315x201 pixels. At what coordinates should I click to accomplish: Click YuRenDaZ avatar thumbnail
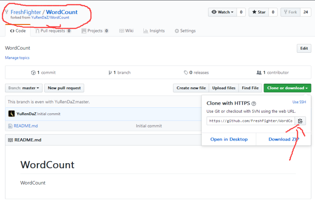[x=11, y=114]
